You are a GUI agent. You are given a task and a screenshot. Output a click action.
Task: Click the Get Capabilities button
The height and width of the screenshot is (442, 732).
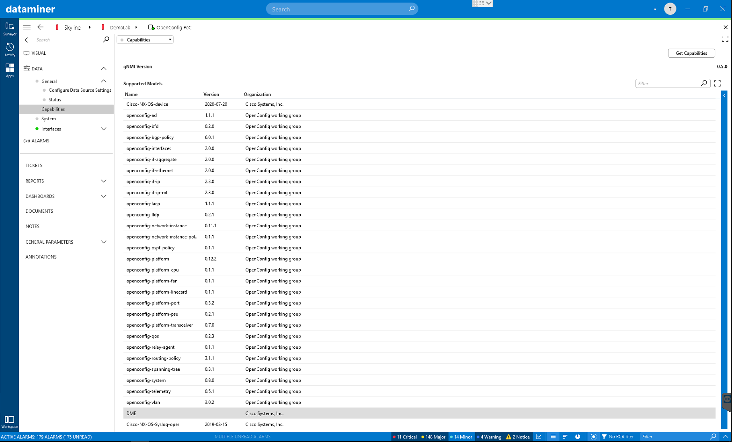(691, 53)
